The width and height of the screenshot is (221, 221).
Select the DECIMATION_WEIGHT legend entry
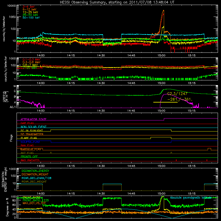pos(35,175)
